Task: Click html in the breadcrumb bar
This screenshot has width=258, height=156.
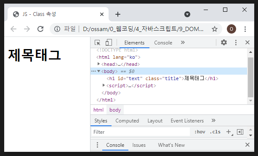Action: 98,110
